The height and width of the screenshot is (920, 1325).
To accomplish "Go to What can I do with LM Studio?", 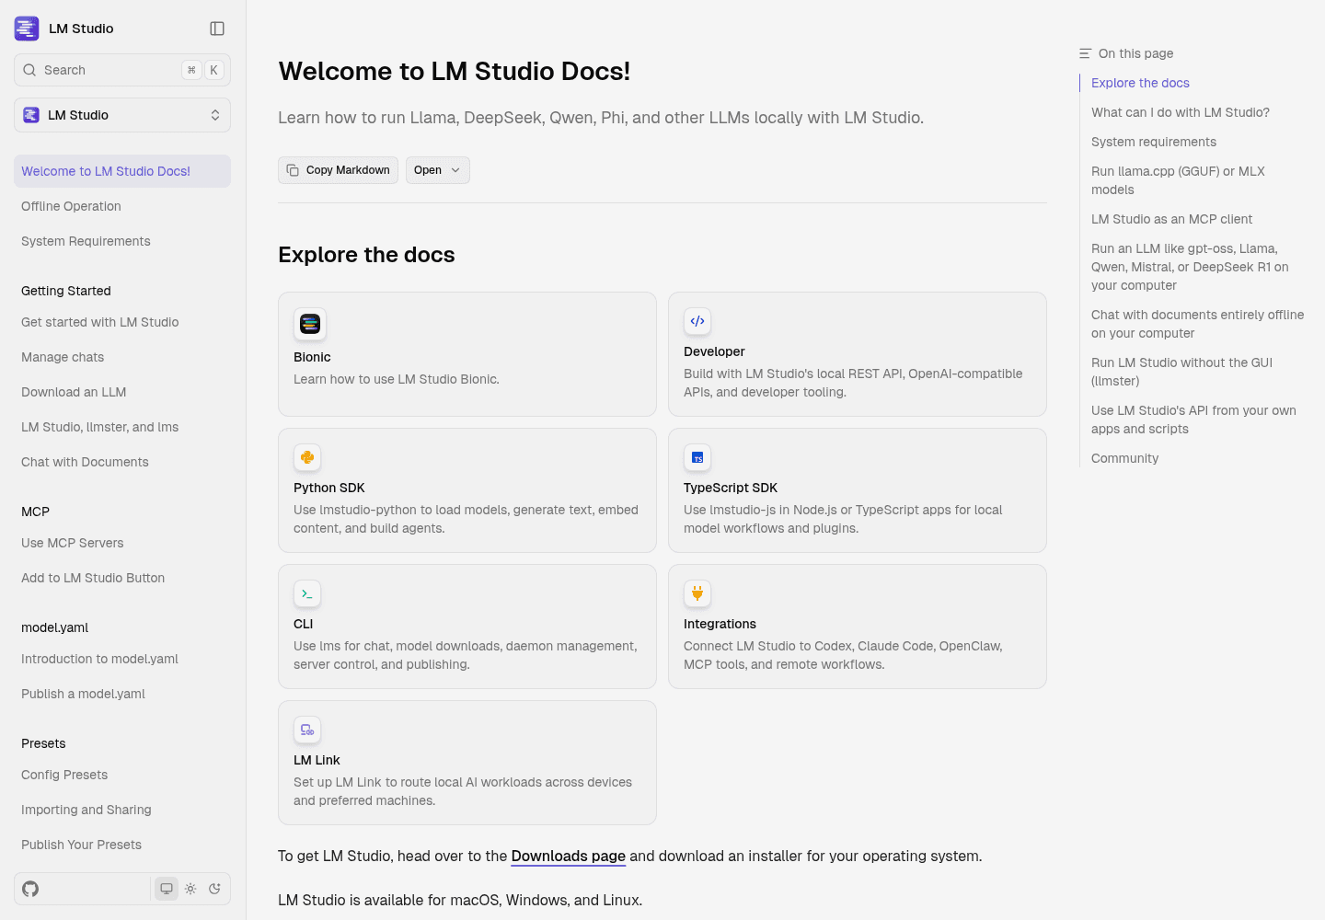I will [x=1180, y=112].
